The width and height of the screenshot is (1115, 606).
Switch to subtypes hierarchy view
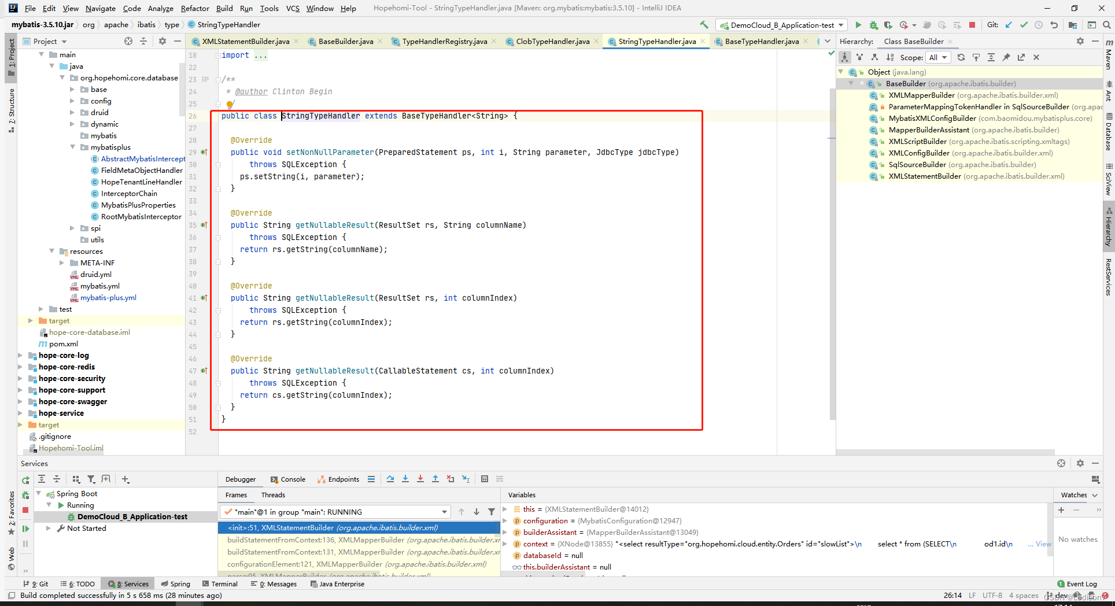coord(874,57)
